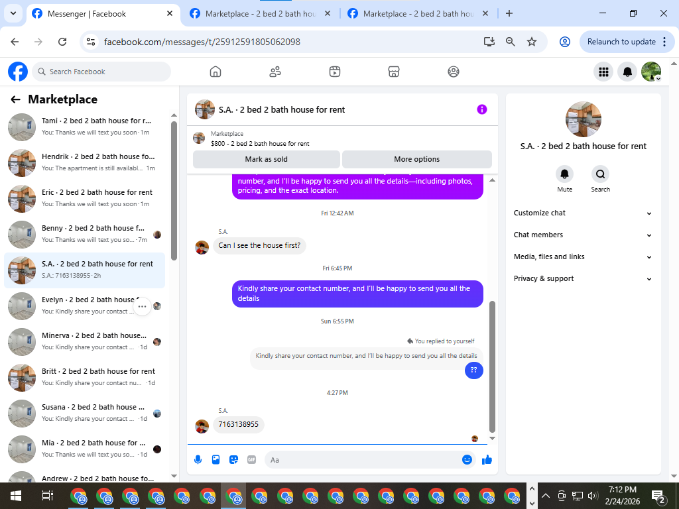Click the taskbar volume speaker icon
Viewport: 679px width, 509px height.
pyautogui.click(x=593, y=496)
